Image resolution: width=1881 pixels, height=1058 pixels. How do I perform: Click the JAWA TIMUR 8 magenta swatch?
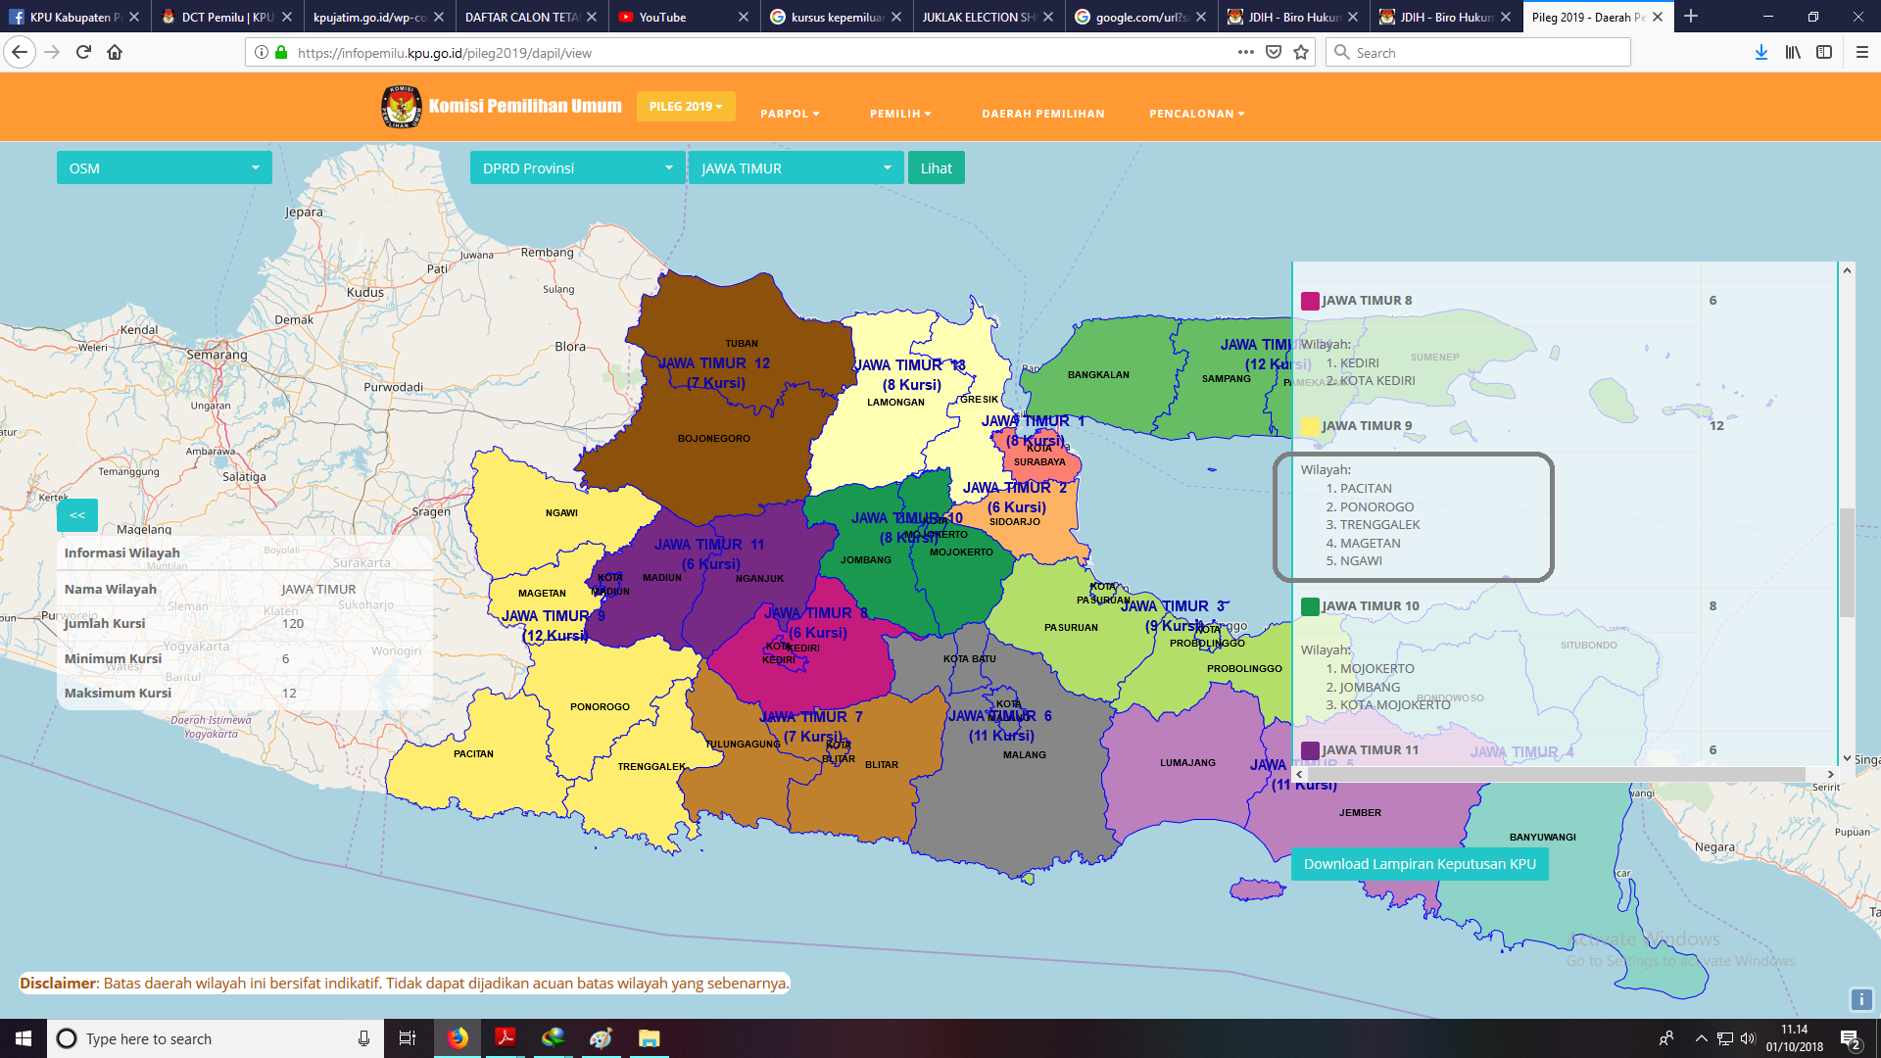click(x=1310, y=301)
